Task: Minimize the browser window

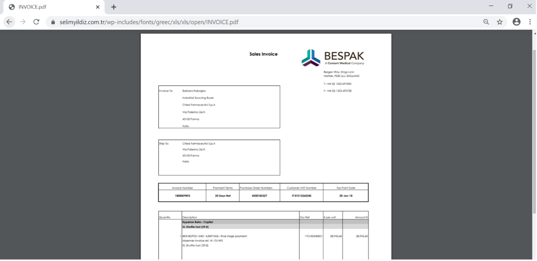Action: pyautogui.click(x=491, y=6)
